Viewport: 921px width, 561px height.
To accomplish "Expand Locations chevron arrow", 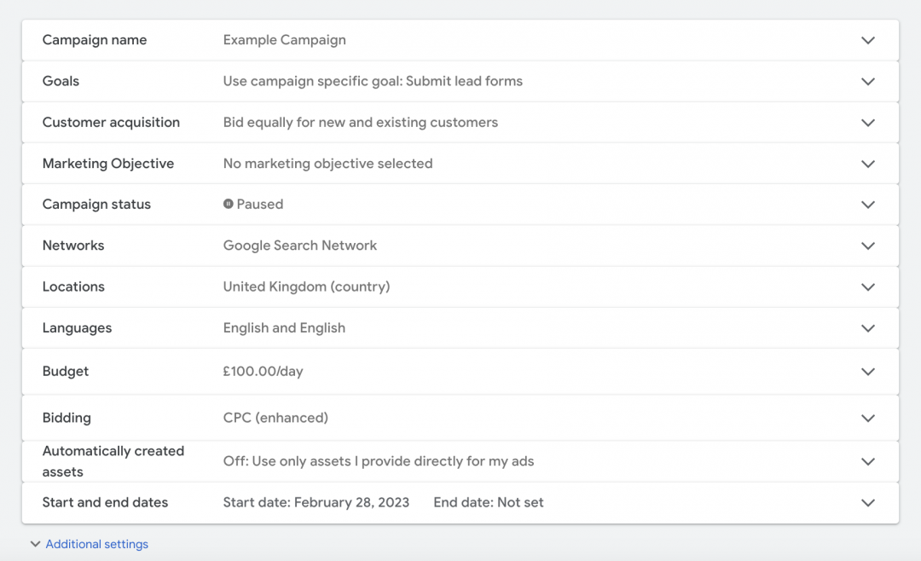I will pyautogui.click(x=868, y=287).
